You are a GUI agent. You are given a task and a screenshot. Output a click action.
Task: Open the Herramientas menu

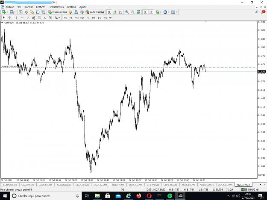click(x=56, y=7)
